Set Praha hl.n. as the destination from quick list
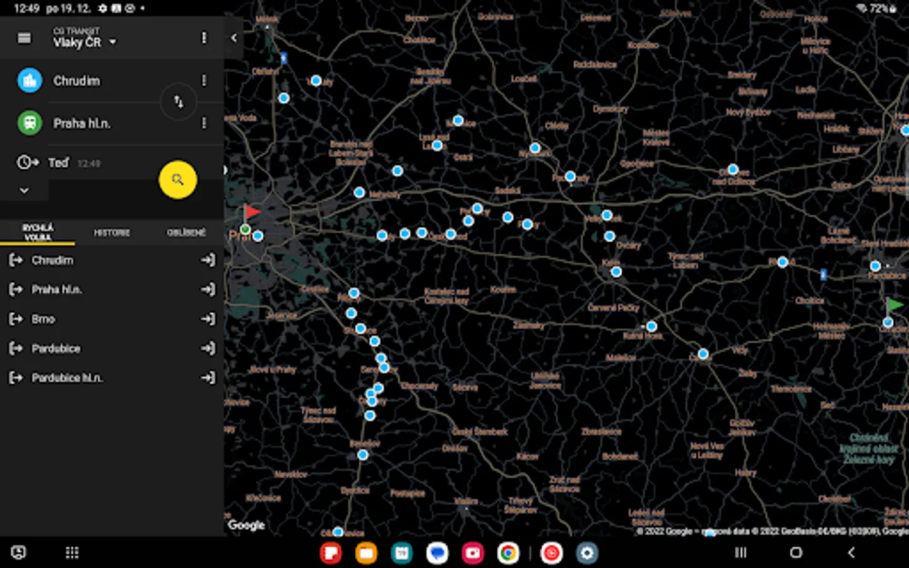Viewport: 909px width, 568px height. (x=208, y=289)
